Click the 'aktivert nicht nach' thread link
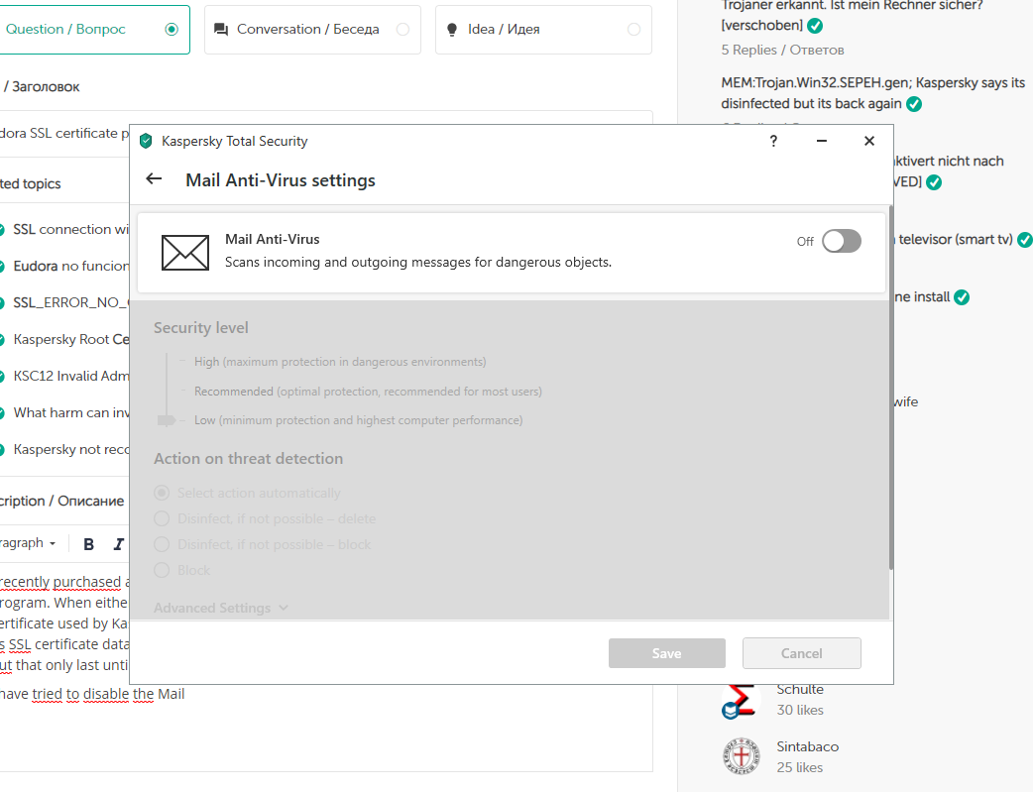 (950, 162)
